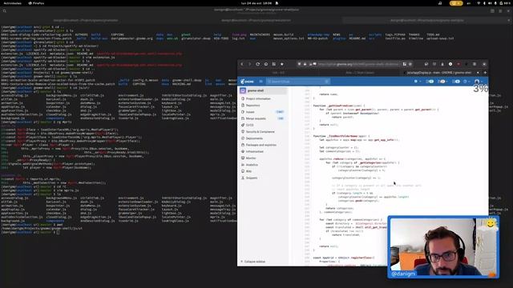Open GitLab user avatar dropdown
Viewport: 513px width, 288px height.
tap(479, 82)
